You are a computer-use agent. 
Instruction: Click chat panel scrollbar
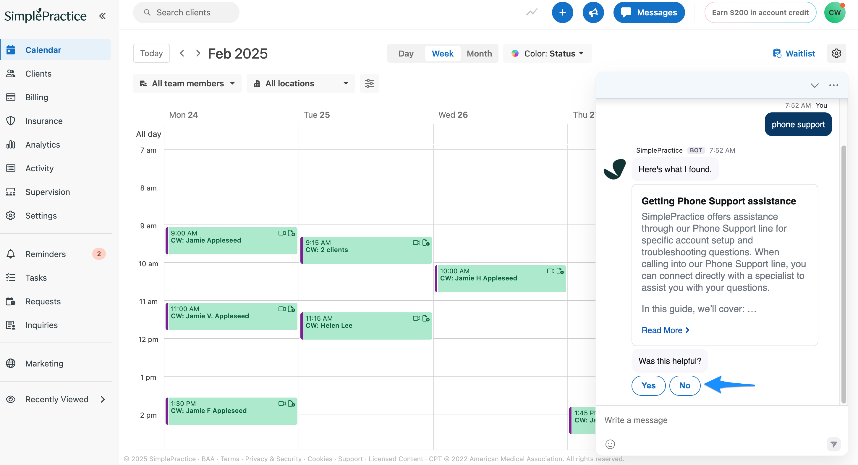[843, 274]
